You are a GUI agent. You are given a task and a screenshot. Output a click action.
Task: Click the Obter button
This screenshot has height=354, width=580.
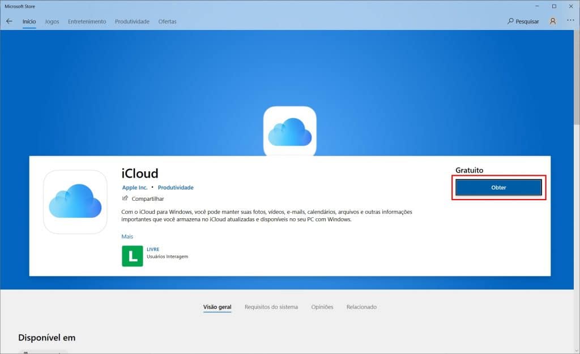498,188
